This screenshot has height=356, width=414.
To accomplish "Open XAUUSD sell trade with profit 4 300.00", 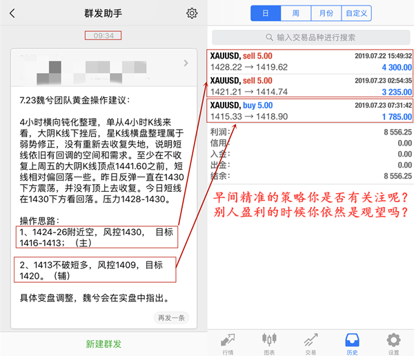I will click(x=310, y=61).
